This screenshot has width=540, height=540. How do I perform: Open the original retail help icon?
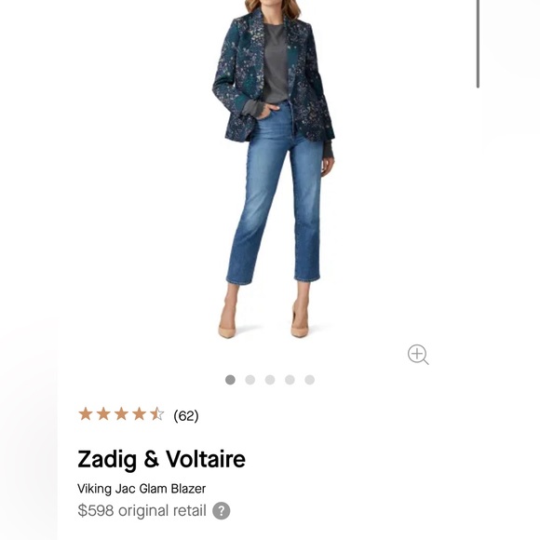[x=221, y=511]
